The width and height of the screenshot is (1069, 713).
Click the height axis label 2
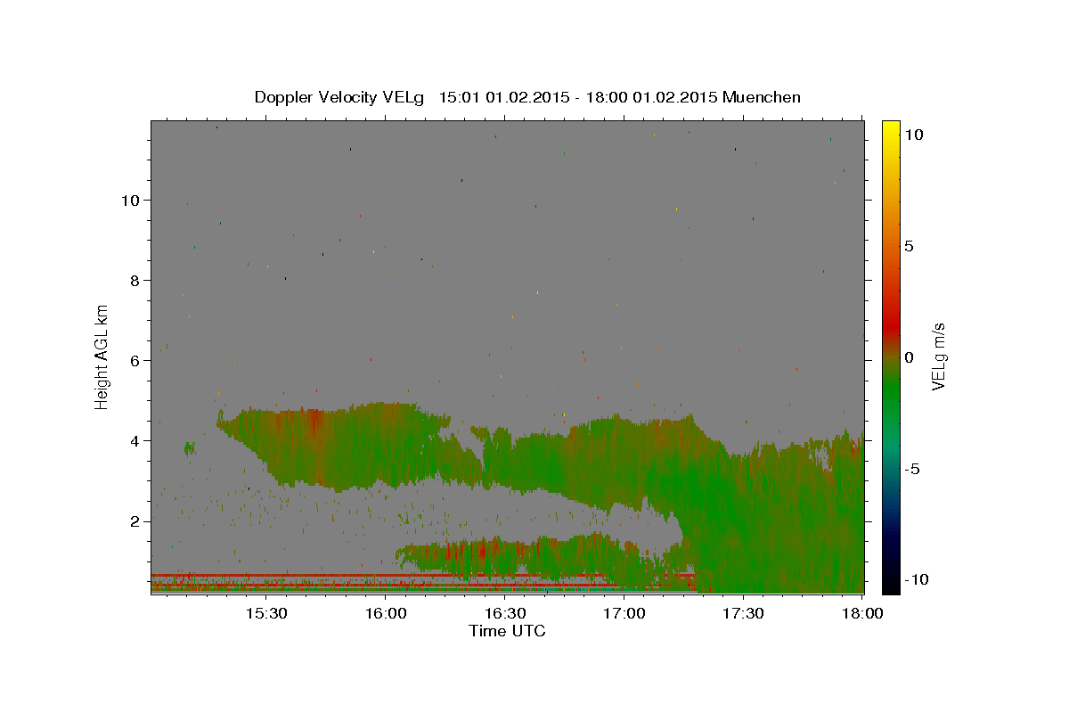tap(135, 520)
